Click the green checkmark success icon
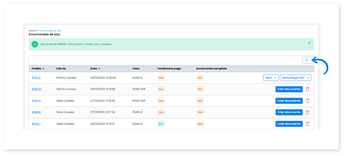The height and width of the screenshot is (156, 345). [35, 44]
